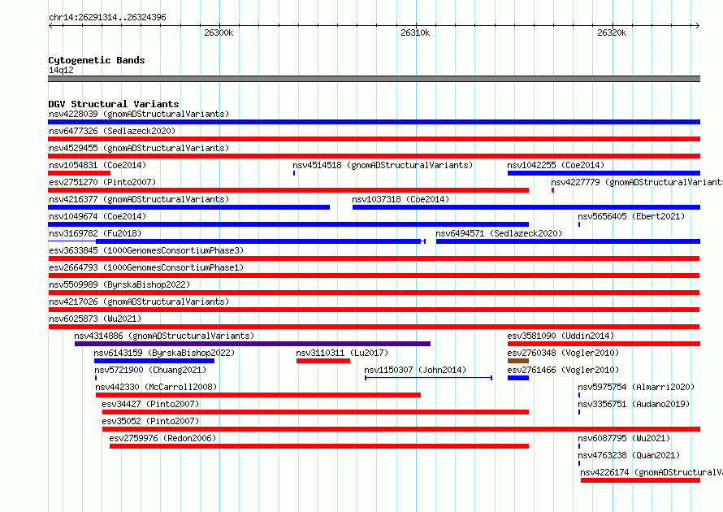Click the thin nsv1150307 interval line
This screenshot has height=512, width=723.
pyautogui.click(x=428, y=378)
